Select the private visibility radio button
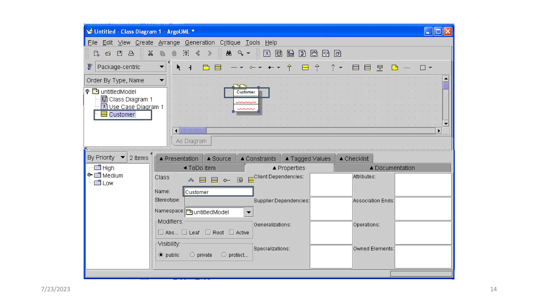The width and height of the screenshot is (538, 303). [x=193, y=255]
